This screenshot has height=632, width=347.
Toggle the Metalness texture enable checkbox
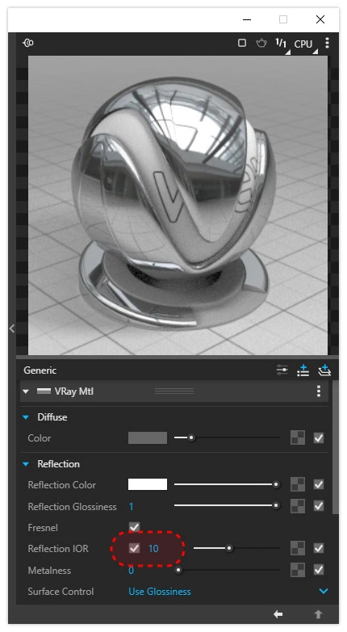pos(319,570)
